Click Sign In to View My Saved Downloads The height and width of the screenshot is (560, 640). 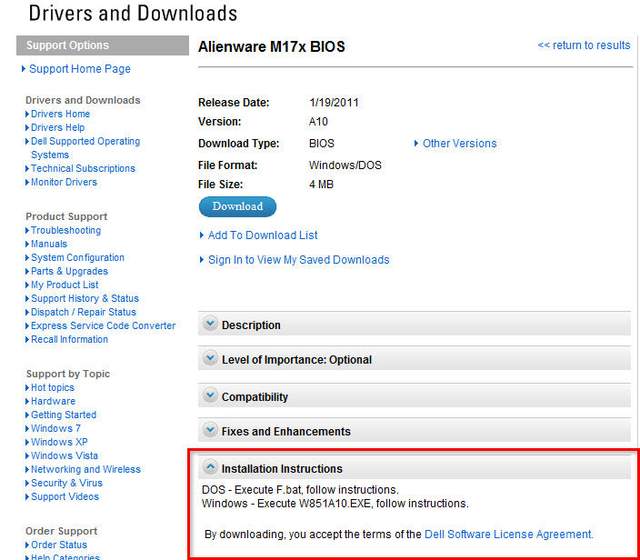[x=299, y=260]
